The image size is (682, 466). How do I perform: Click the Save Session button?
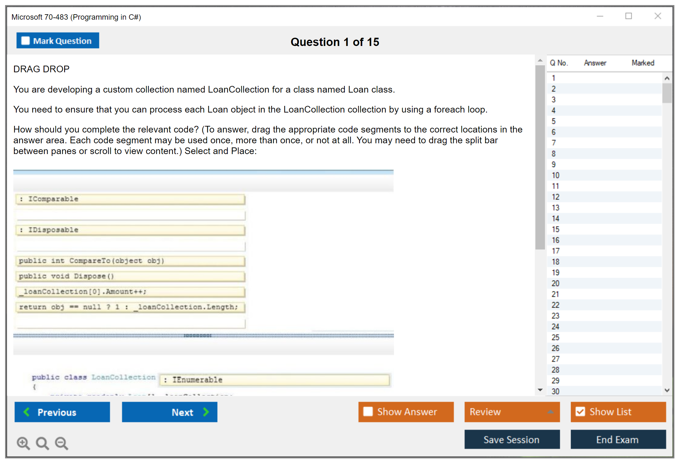point(512,439)
